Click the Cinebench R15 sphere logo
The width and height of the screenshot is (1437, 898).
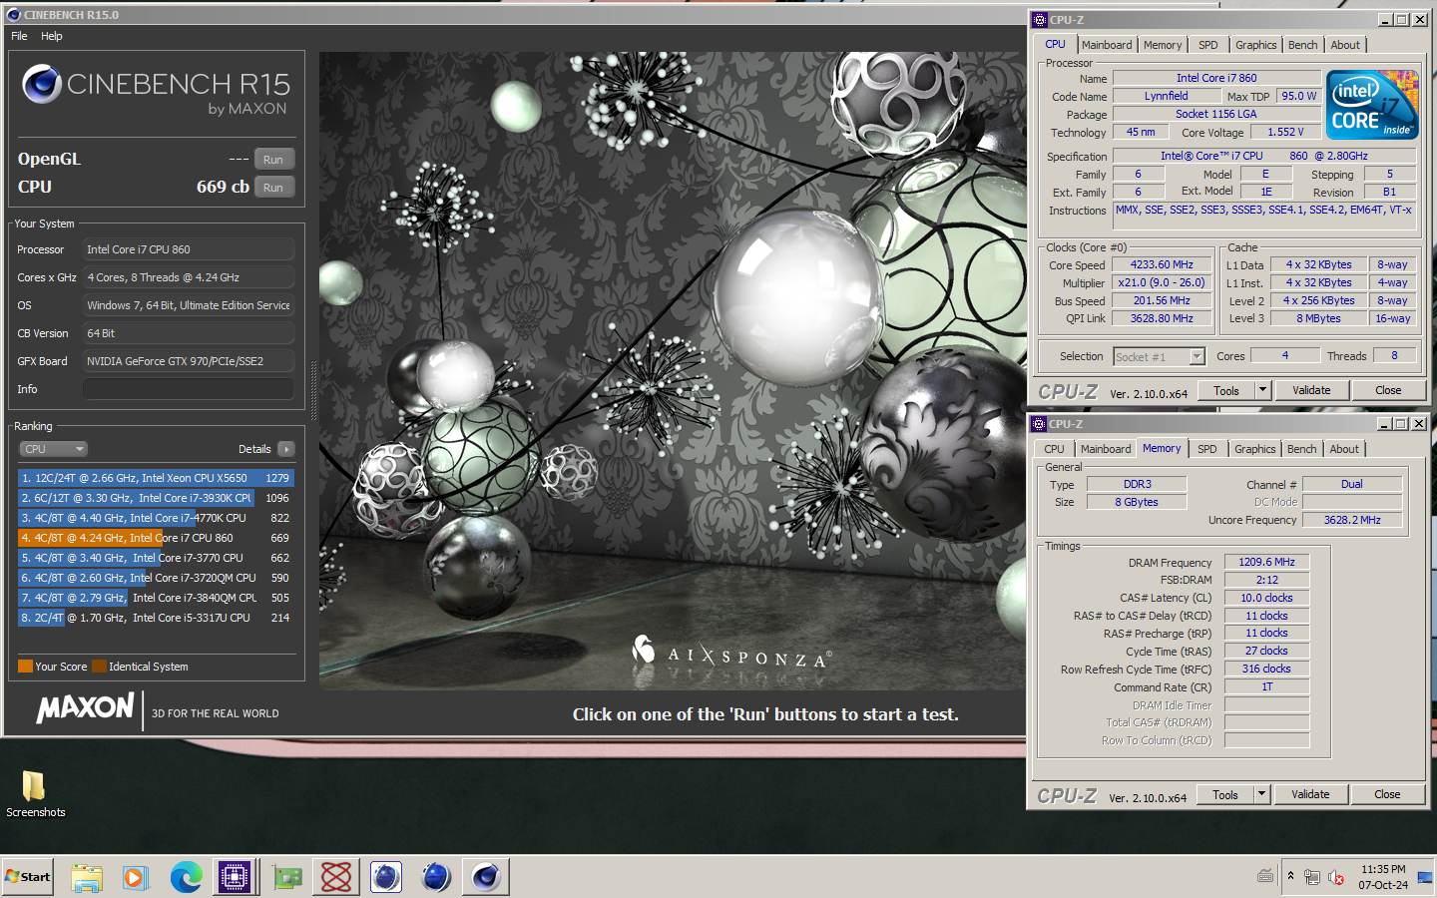42,85
